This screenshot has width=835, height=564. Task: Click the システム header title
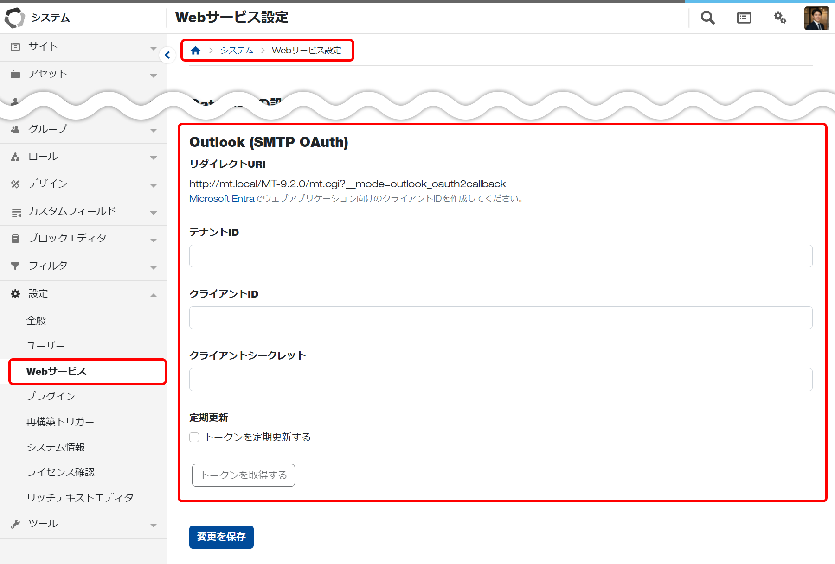[x=50, y=18]
